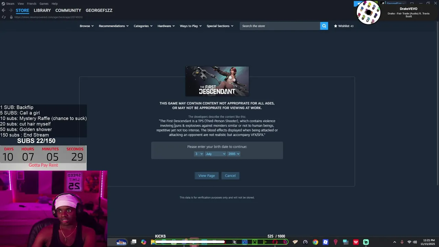The width and height of the screenshot is (439, 247).
Task: Open the View menu
Action: [21, 3]
